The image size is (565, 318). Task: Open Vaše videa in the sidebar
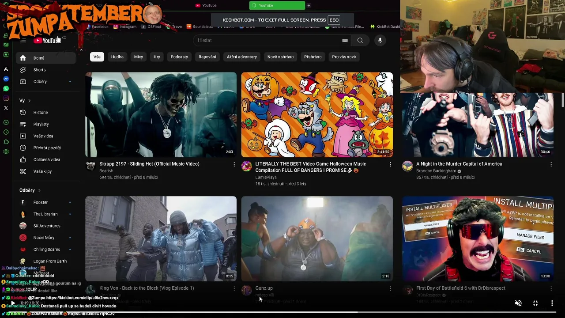tap(46, 136)
